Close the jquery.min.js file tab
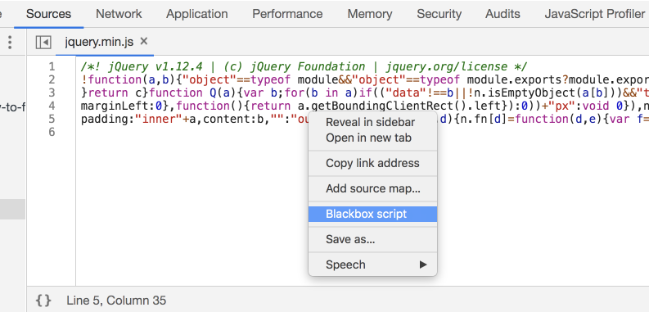This screenshot has width=649, height=312. click(143, 41)
